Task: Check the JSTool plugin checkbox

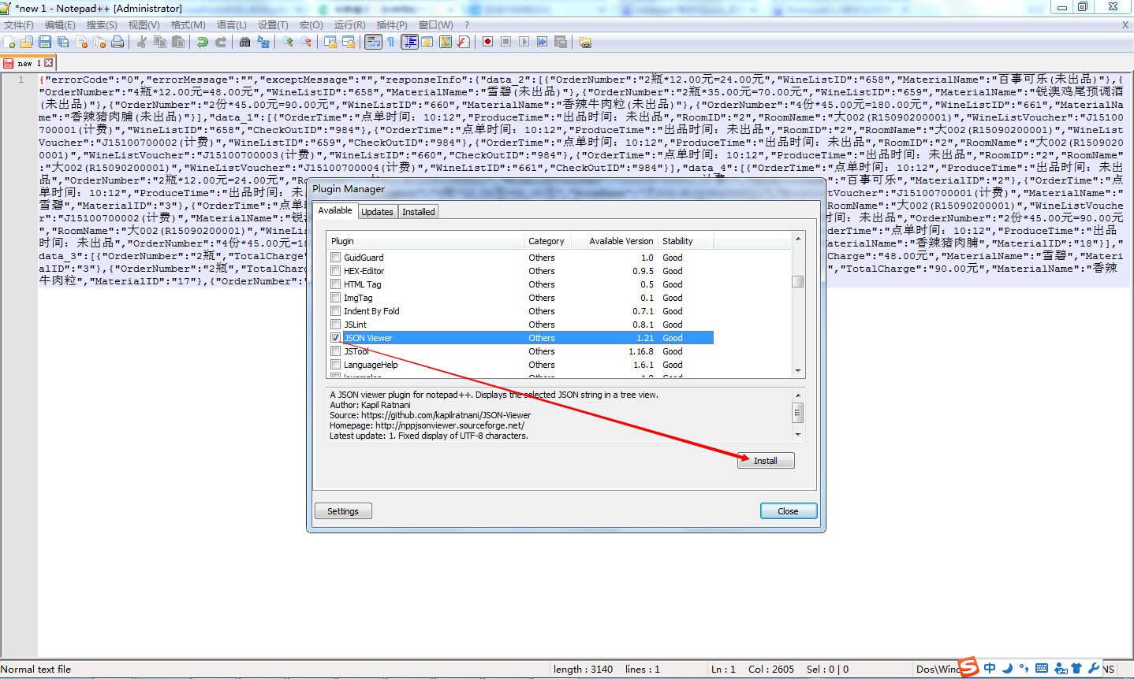Action: tap(336, 351)
